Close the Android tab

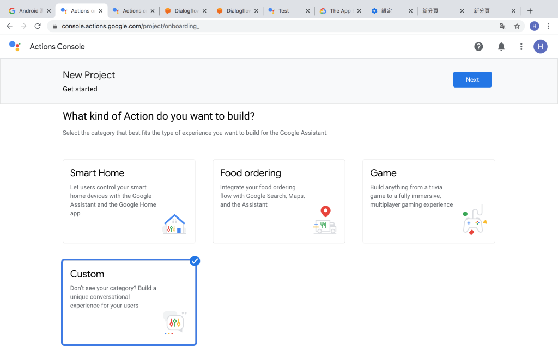[x=48, y=11]
